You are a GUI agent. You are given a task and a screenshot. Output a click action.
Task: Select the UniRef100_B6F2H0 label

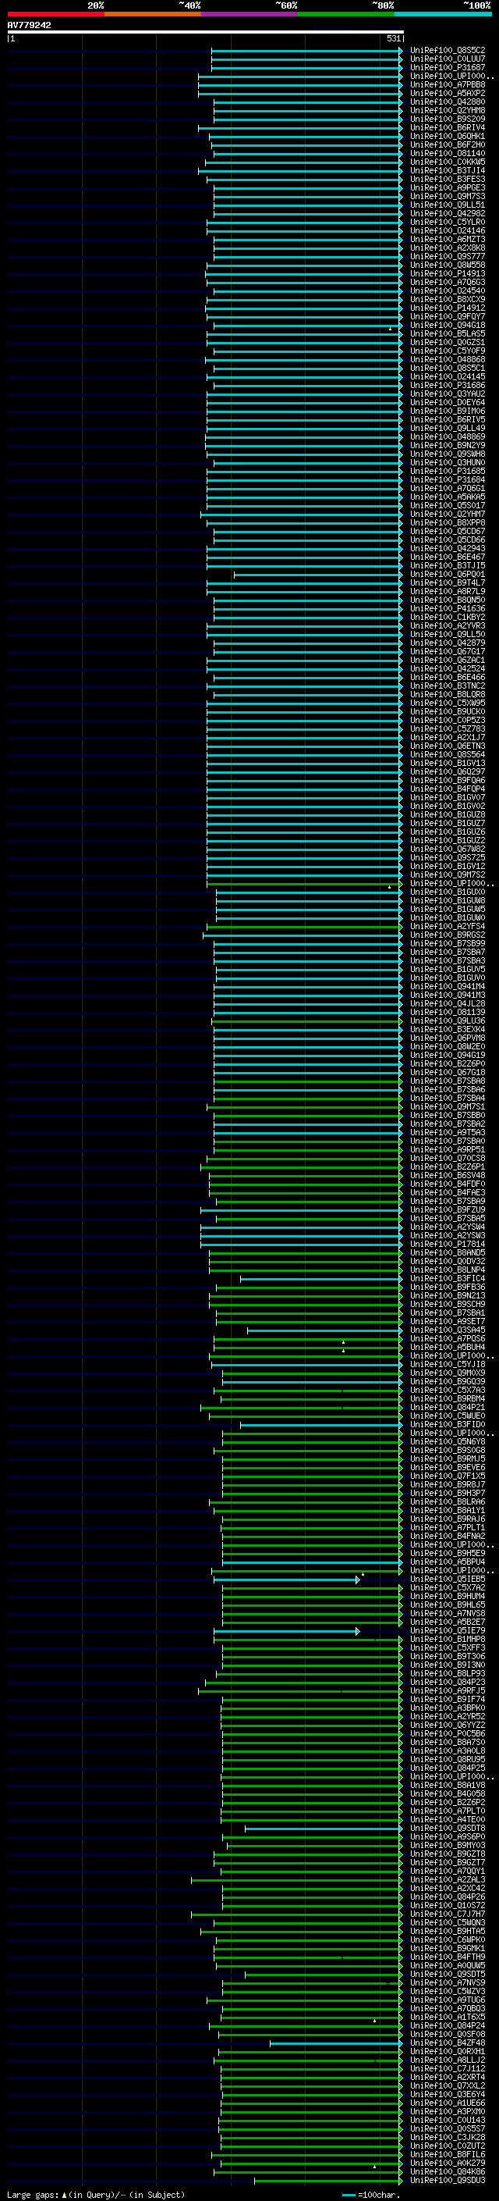(x=448, y=144)
